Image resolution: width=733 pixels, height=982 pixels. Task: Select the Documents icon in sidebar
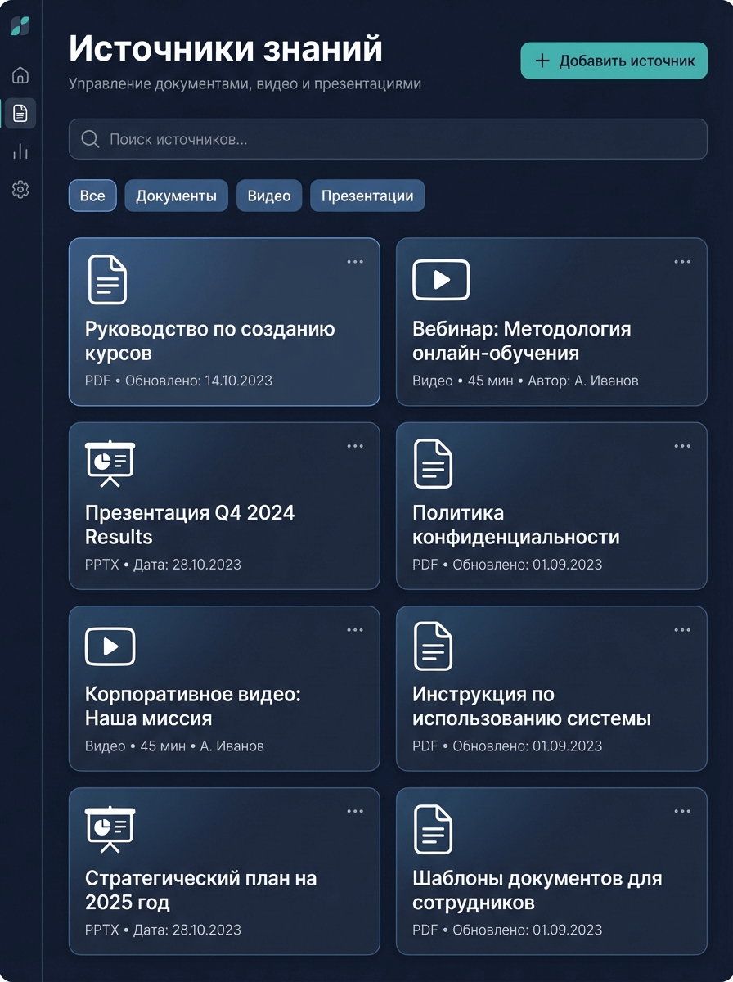(x=20, y=113)
